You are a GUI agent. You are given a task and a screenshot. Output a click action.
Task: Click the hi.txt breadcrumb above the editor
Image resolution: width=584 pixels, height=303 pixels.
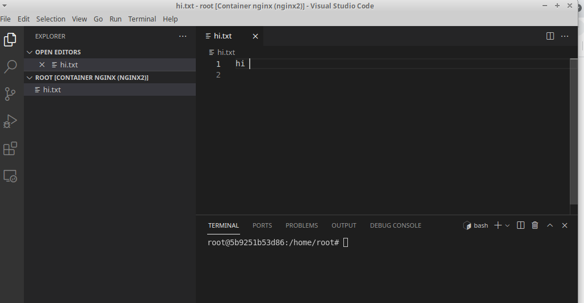[222, 53]
